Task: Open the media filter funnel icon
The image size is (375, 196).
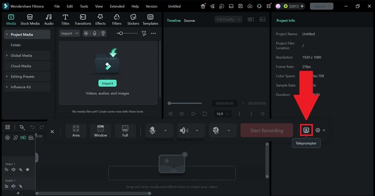Action: (x=144, y=33)
